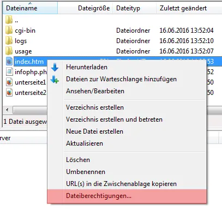Screen dimensions: 222x216
Task: Select the infophp.php file name
Action: (x=31, y=72)
